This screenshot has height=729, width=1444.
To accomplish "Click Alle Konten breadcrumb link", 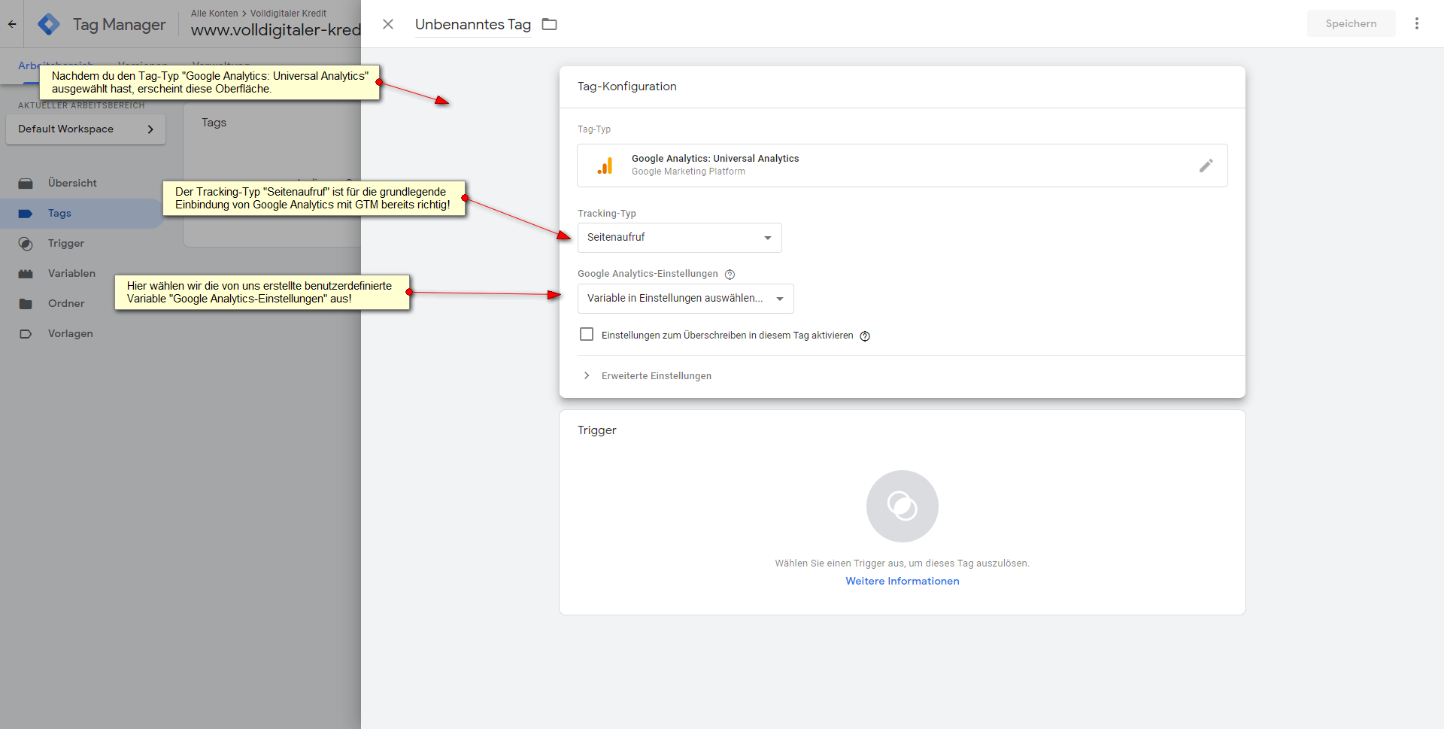I will 214,14.
